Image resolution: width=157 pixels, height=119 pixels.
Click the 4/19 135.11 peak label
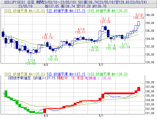[x=80, y=31]
